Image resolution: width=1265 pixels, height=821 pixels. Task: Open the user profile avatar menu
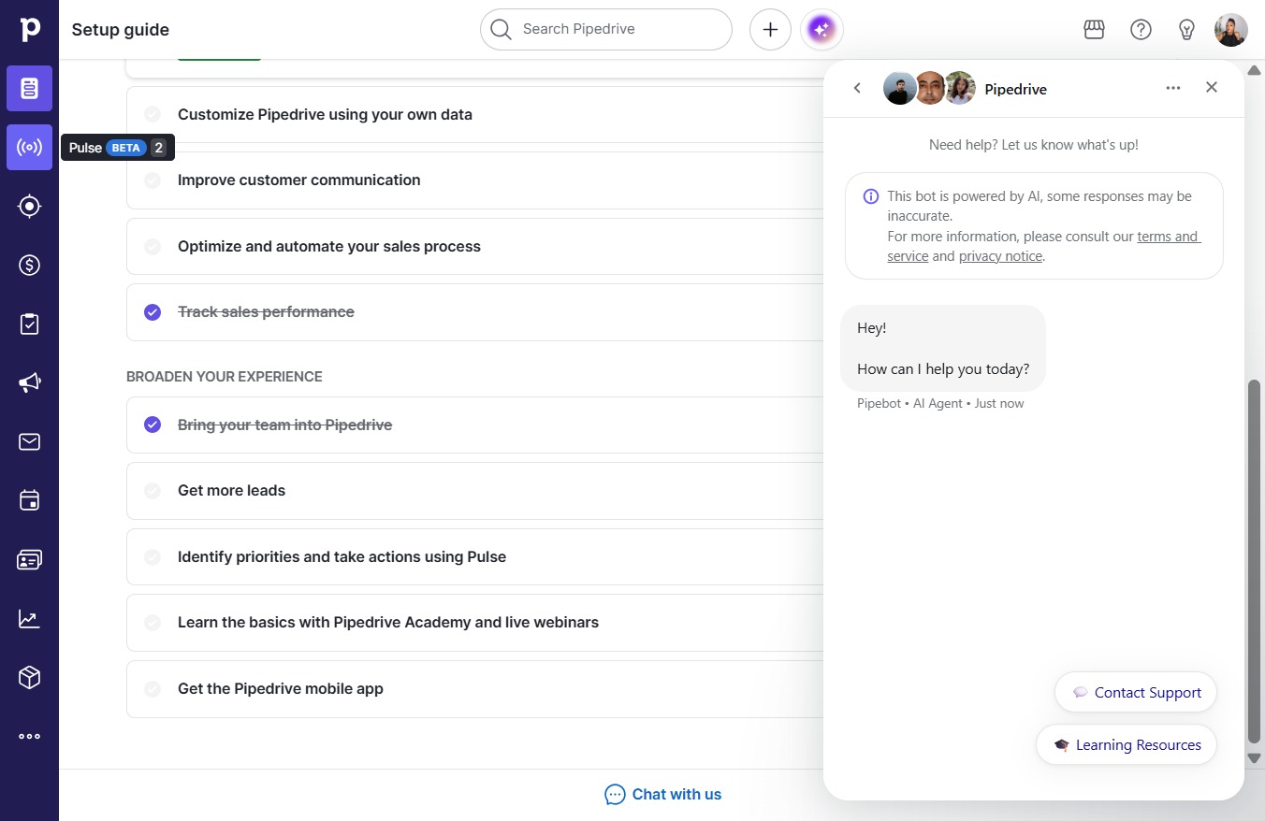[1231, 30]
